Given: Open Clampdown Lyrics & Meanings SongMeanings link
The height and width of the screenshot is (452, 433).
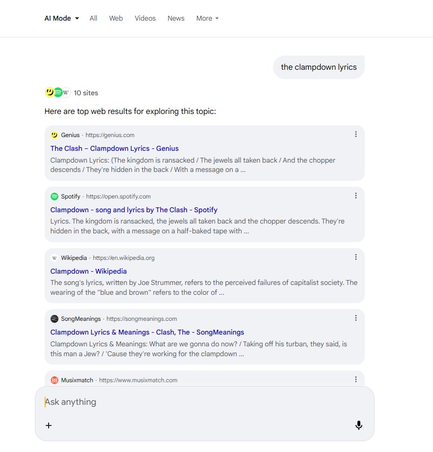Looking at the screenshot, I should [x=147, y=333].
